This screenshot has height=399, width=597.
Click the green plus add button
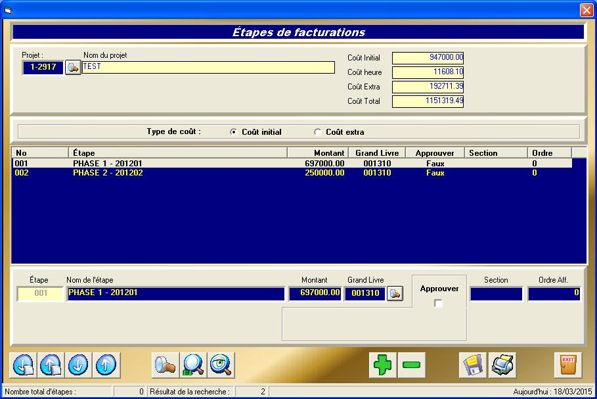383,365
